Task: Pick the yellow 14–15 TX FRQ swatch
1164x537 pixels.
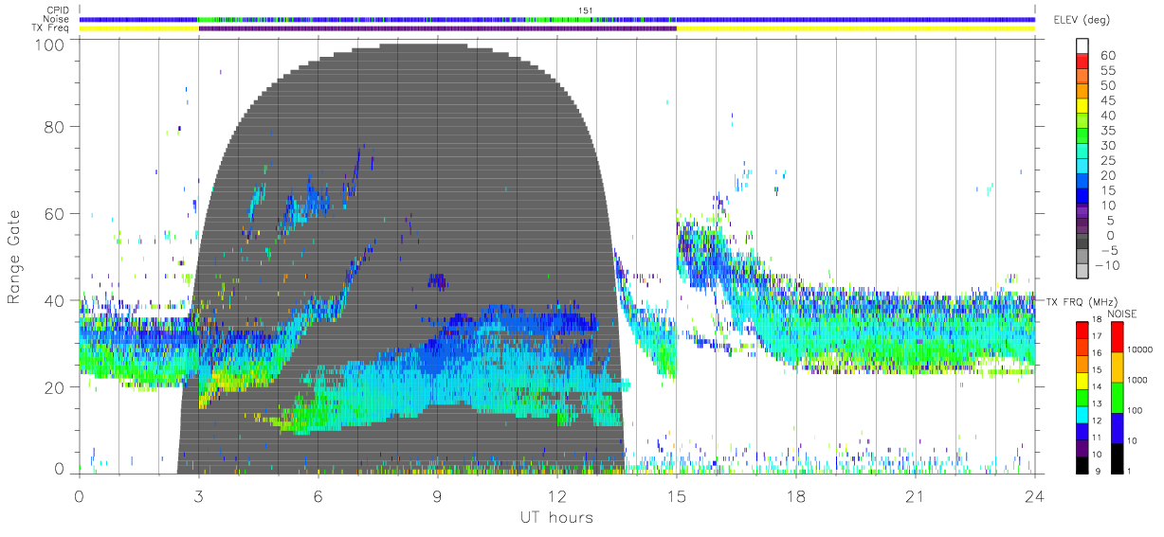Action: pyautogui.click(x=1082, y=381)
